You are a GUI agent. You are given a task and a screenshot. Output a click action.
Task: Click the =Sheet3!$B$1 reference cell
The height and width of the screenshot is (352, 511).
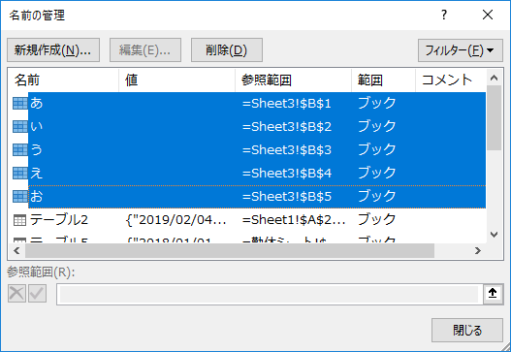pos(287,104)
